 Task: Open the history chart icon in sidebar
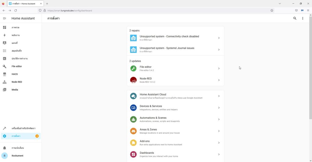[5, 59]
